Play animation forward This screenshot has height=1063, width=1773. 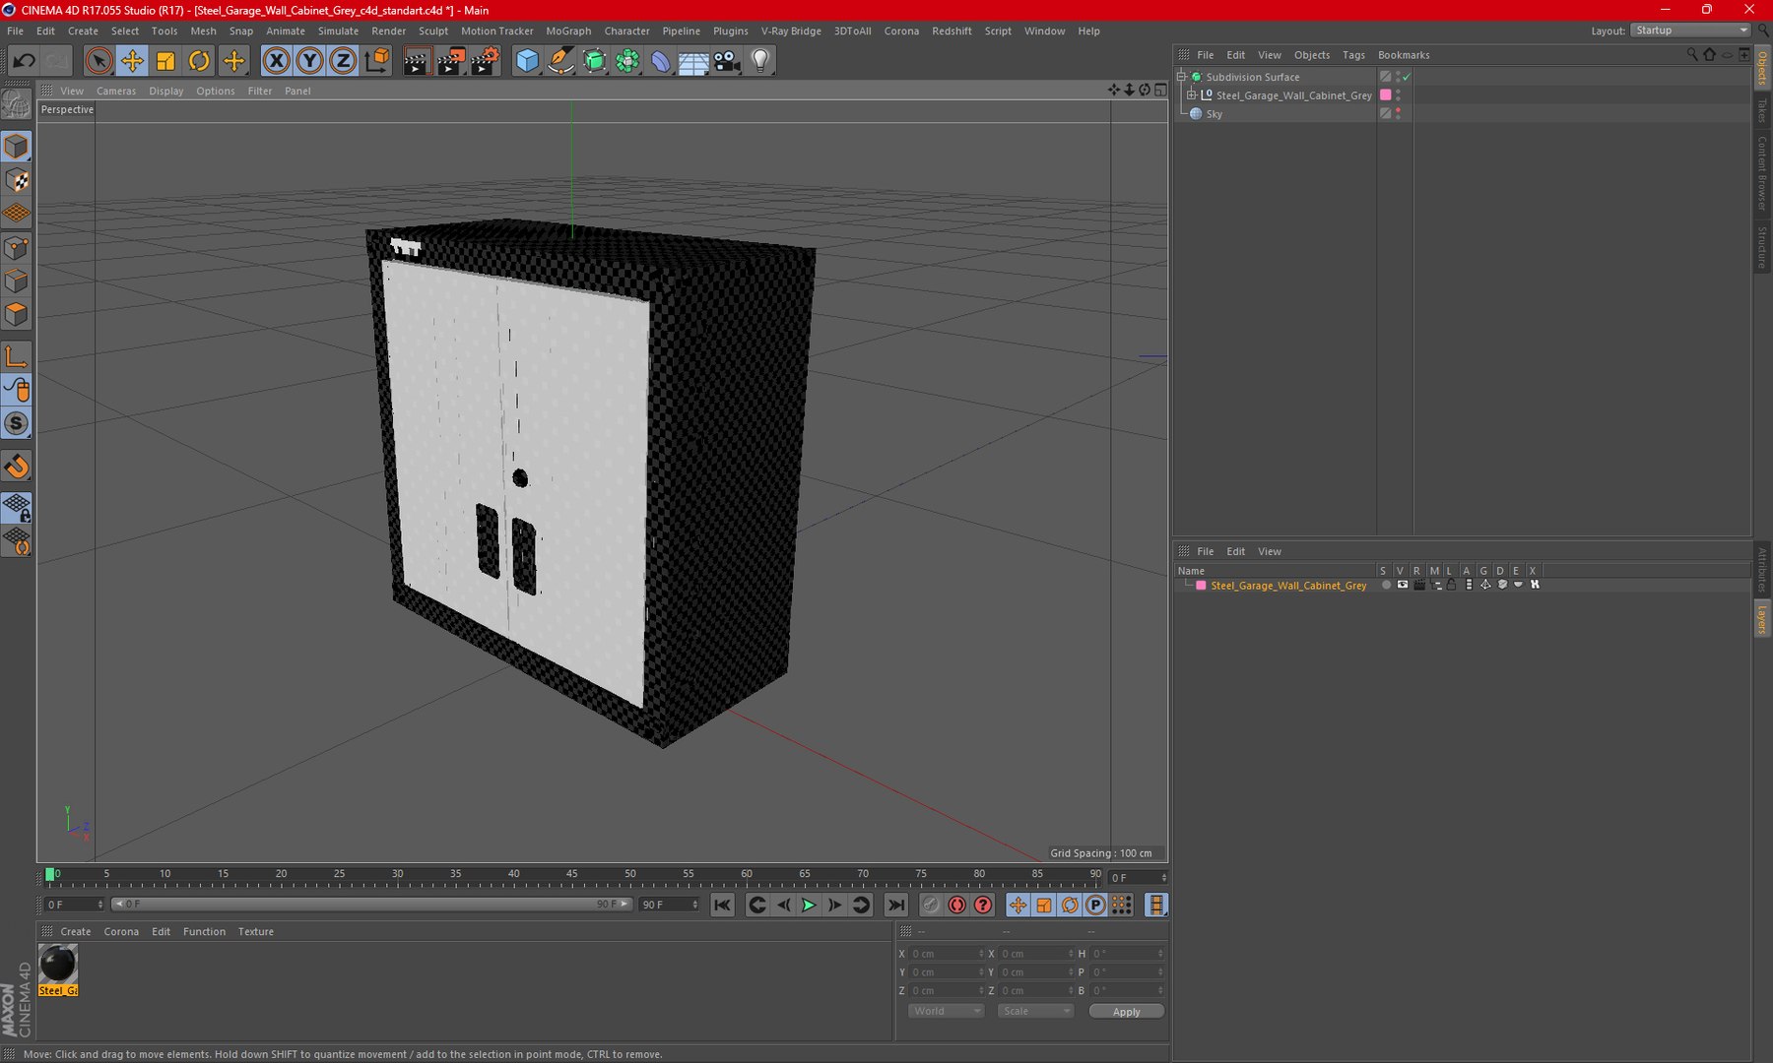pos(809,905)
